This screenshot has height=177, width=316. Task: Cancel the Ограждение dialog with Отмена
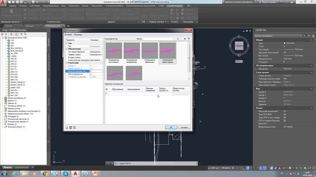[x=184, y=128]
